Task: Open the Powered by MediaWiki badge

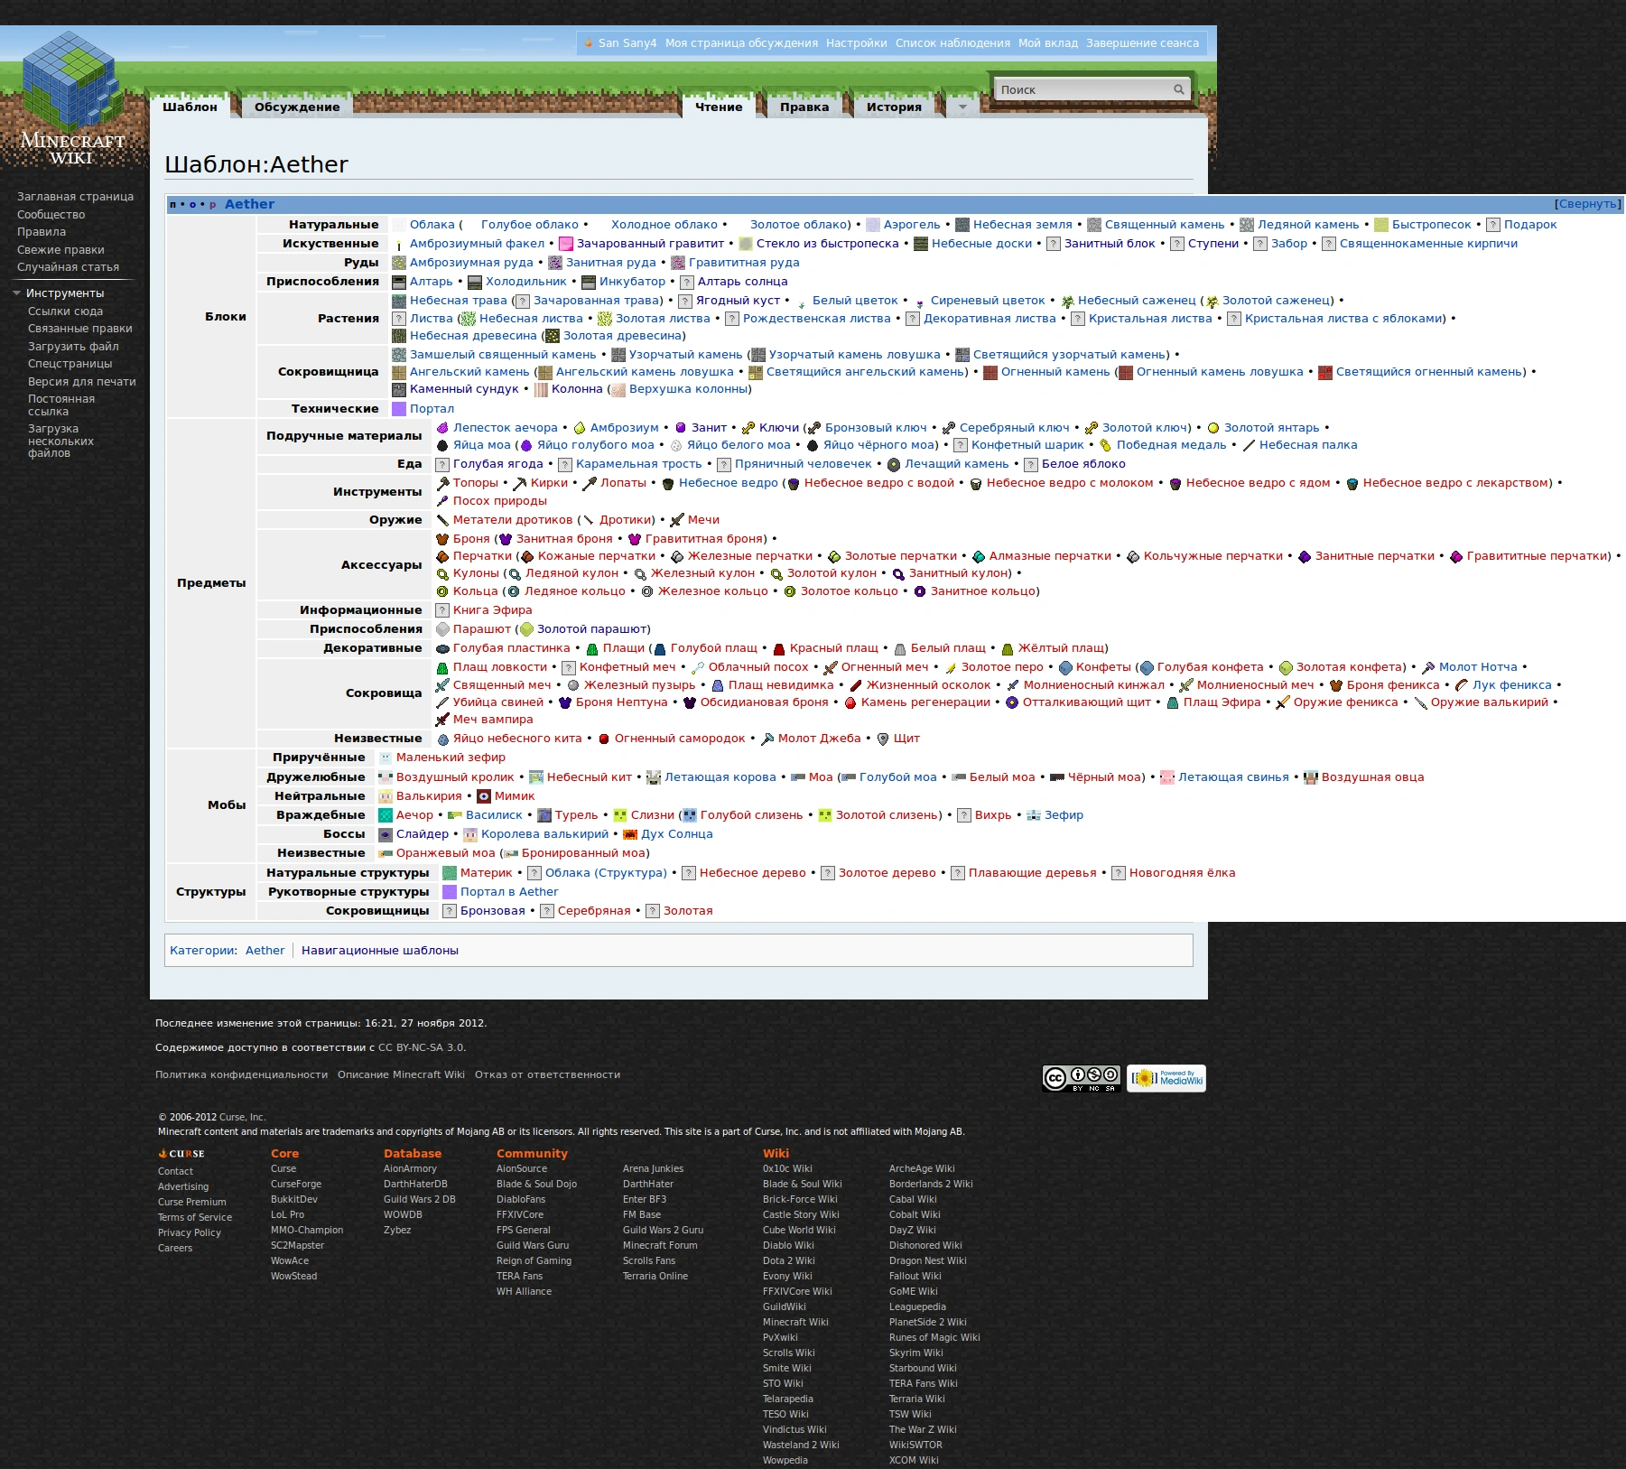Action: pos(1166,1078)
